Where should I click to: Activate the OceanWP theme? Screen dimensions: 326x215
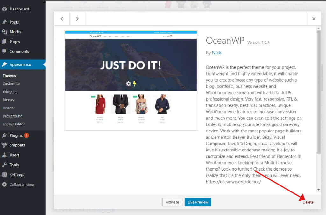click(172, 202)
